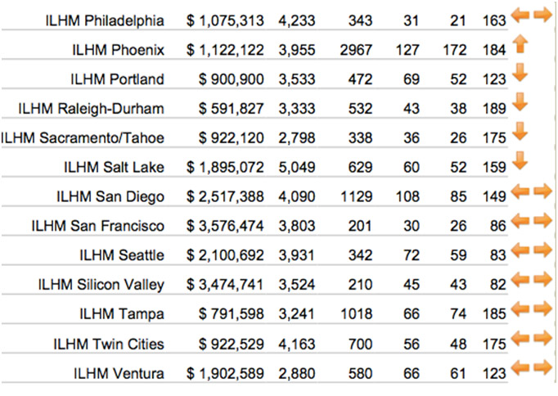
Task: Click the down arrow icon for ILHM Portland
Action: pos(520,73)
